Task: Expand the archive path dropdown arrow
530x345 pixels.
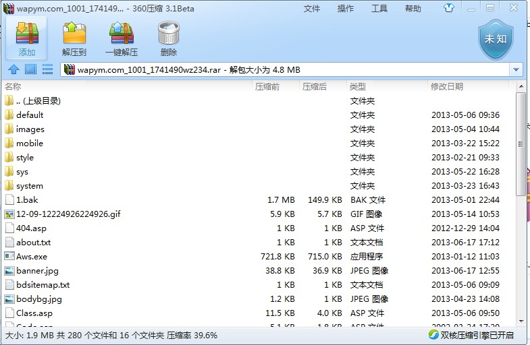Action: (516, 70)
